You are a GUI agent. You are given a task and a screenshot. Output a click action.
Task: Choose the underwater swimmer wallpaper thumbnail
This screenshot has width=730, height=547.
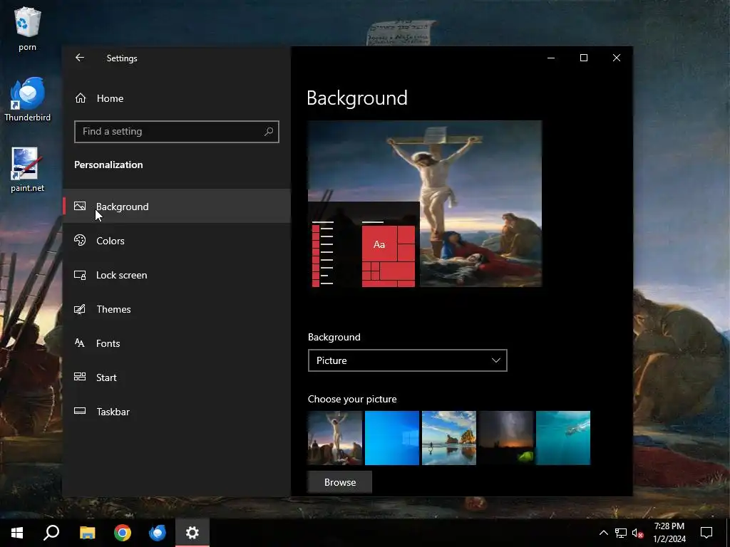[563, 438]
